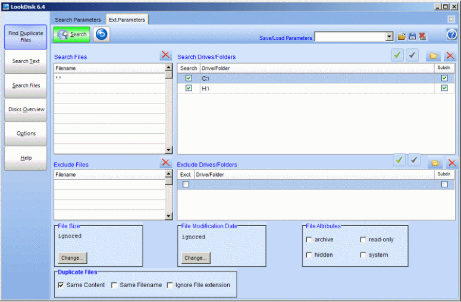The image size is (461, 302).
Task: Click the save parameters floppy disk icon
Action: point(412,36)
